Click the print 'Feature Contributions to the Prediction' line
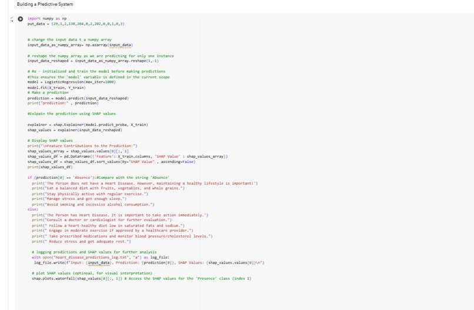The image size is (474, 310). pyautogui.click(x=82, y=146)
